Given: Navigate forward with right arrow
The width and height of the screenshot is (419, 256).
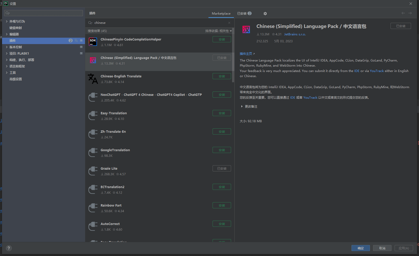Looking at the screenshot, I should (x=410, y=13).
